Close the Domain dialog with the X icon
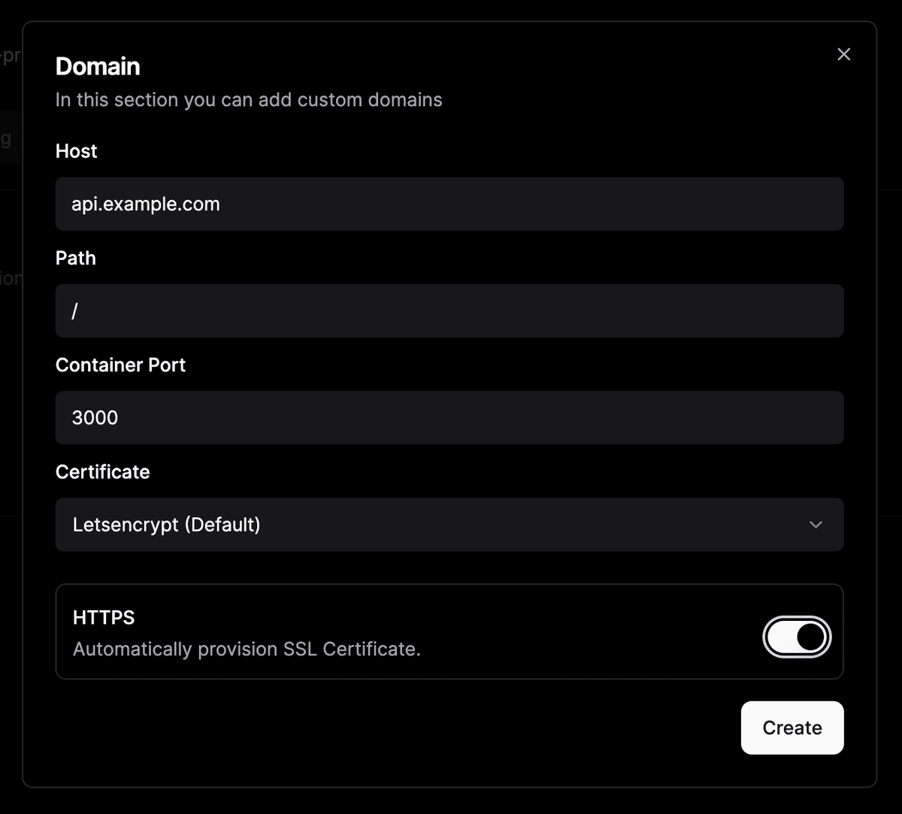 coord(843,54)
